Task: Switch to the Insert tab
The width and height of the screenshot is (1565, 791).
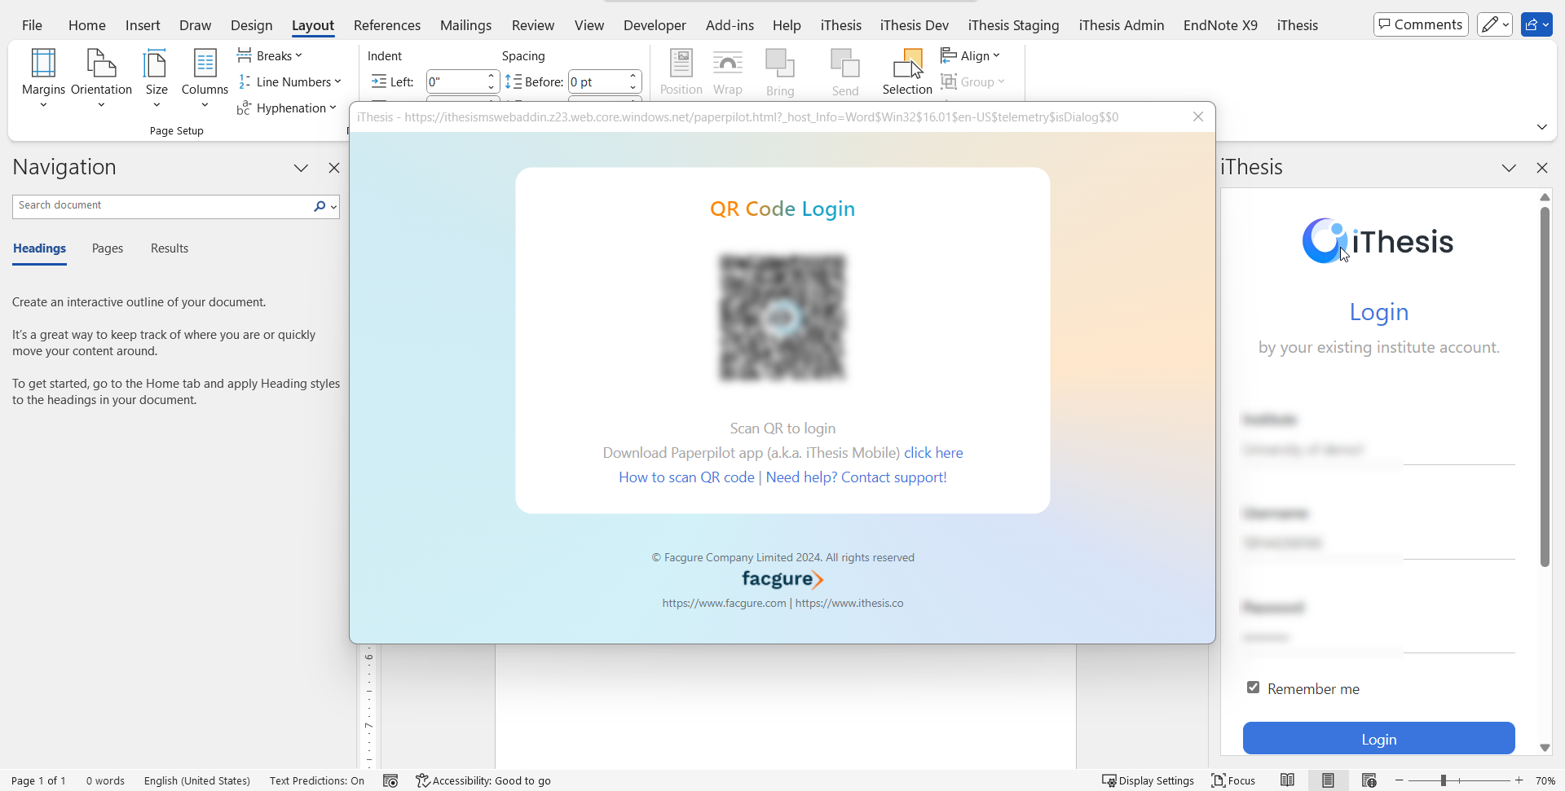Action: [143, 25]
